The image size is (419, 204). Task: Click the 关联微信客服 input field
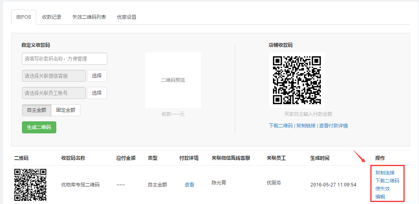(x=54, y=76)
